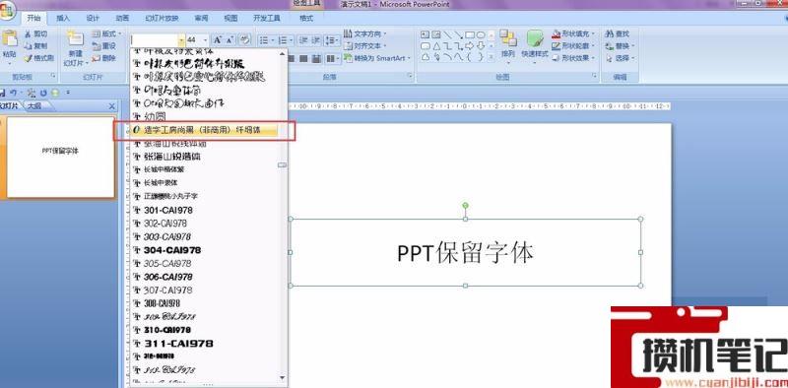Image resolution: width=788 pixels, height=388 pixels.
Task: Click Delete (删除) slide button
Action: click(104, 58)
